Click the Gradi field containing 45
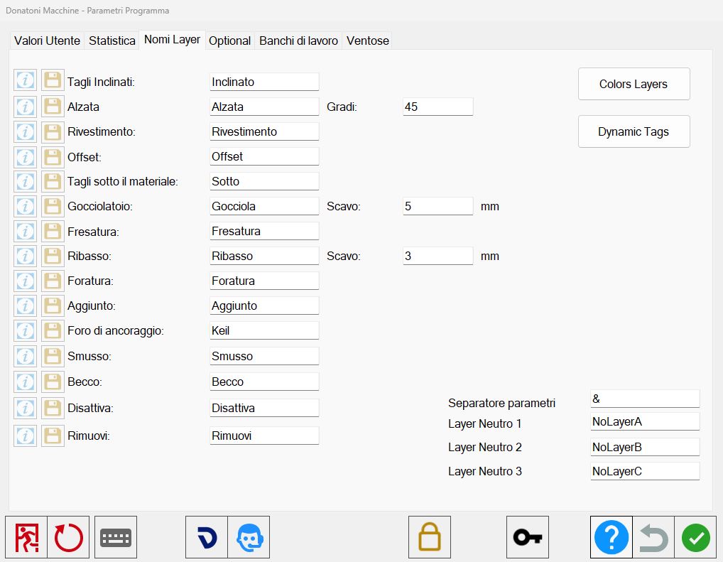This screenshot has width=723, height=562. point(437,107)
